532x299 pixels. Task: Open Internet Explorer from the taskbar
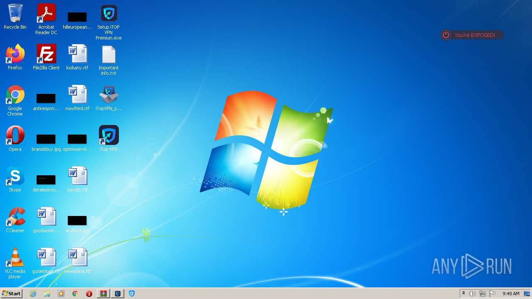click(x=33, y=294)
